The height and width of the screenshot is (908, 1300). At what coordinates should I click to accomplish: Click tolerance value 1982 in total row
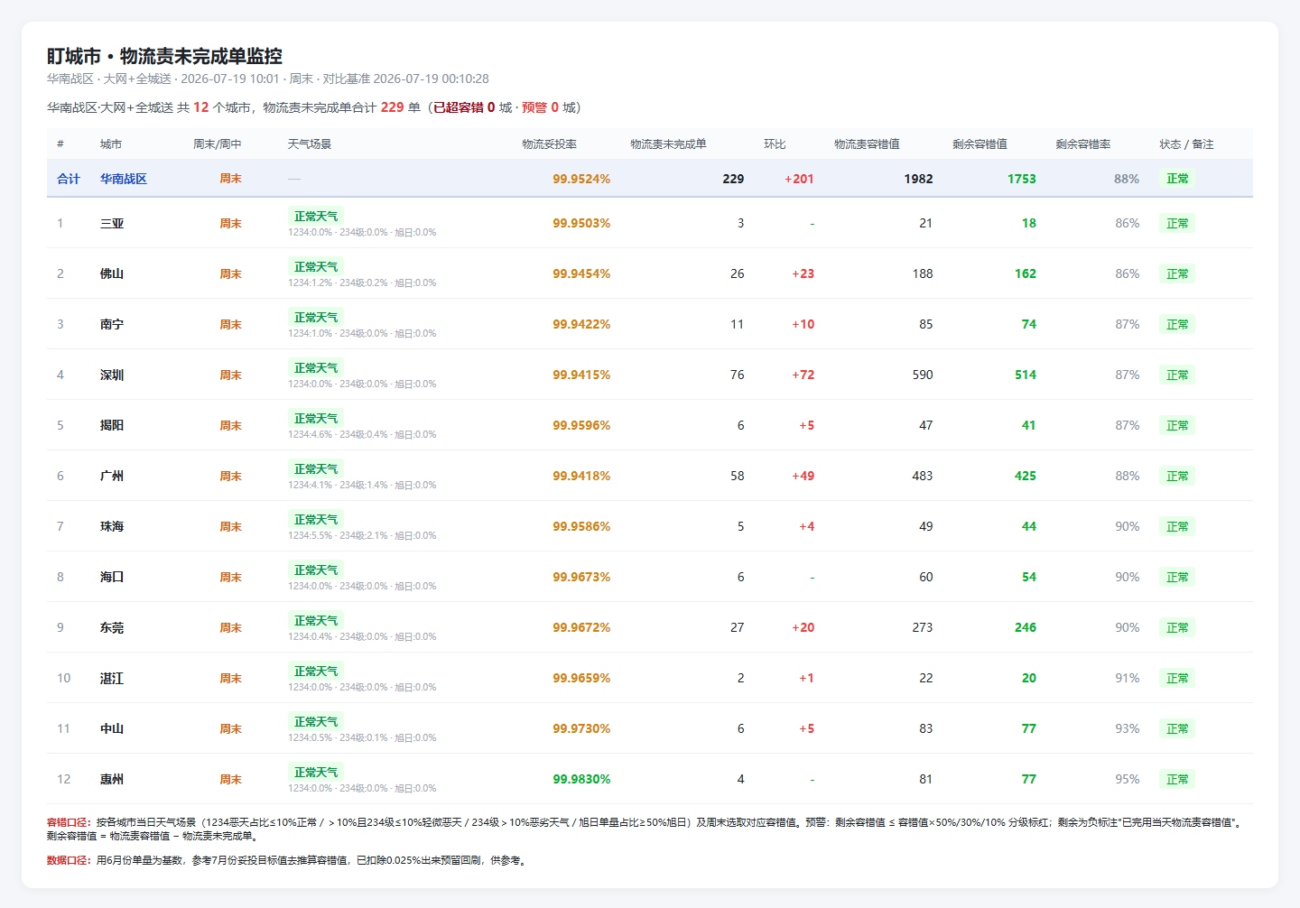click(x=918, y=179)
